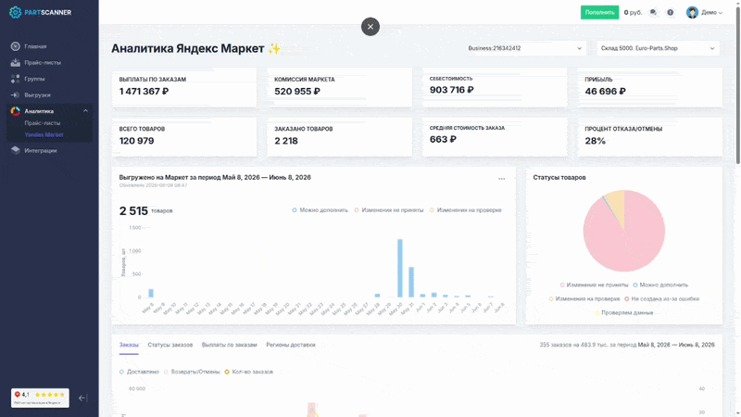Switch to the Статусы заказов tab

coord(170,345)
